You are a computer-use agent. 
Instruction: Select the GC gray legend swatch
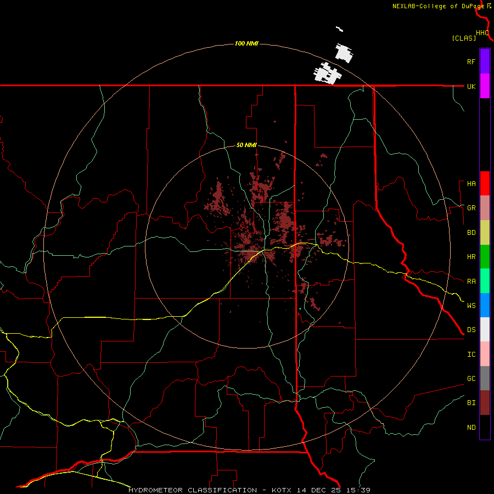point(485,378)
